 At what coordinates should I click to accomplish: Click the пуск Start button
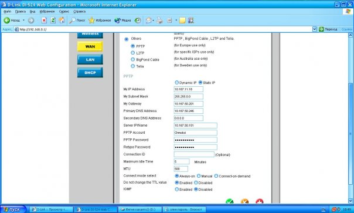[13, 209]
